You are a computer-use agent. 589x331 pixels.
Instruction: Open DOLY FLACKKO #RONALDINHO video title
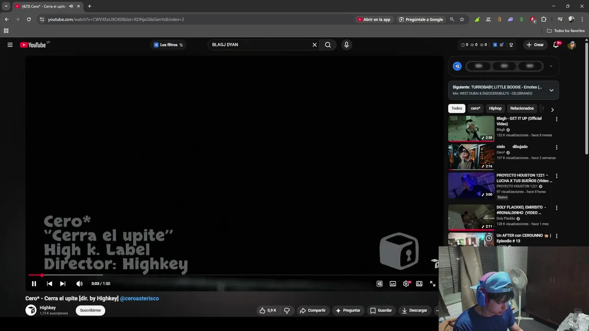pos(521,210)
